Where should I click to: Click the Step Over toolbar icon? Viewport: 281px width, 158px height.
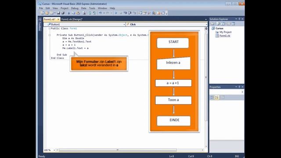(x=130, y=13)
